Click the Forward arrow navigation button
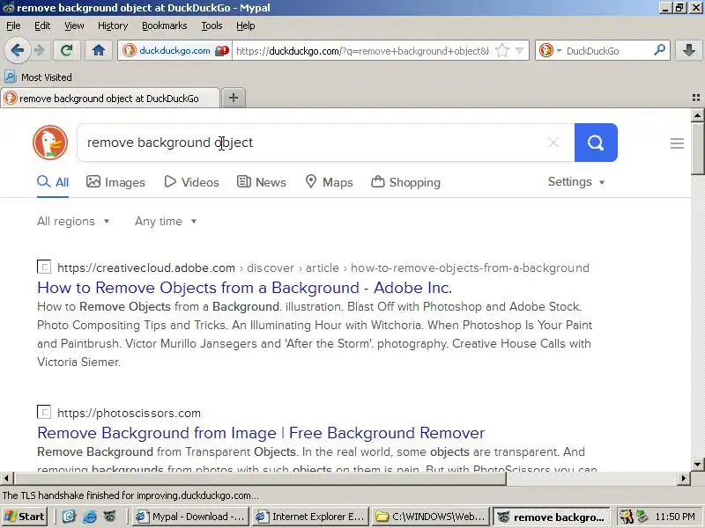Screen dimensions: 705x528 click(x=40, y=50)
